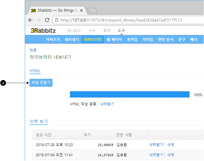Viewport: 204px width, 161px height.
Task: Download the 2018-07-04 export file
Action: coord(156,155)
